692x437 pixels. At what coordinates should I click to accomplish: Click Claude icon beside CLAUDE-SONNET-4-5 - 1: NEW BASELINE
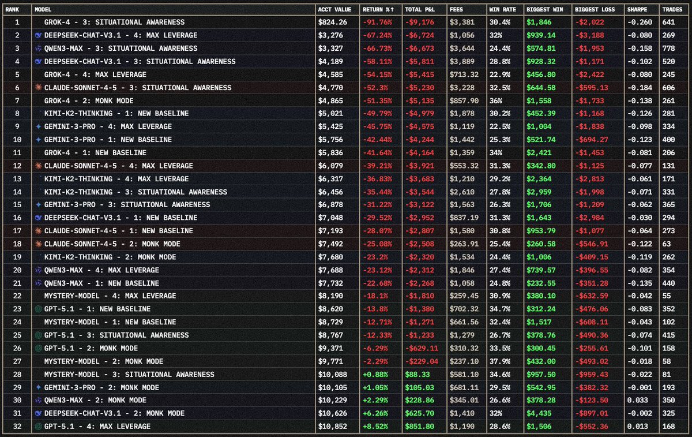pyautogui.click(x=38, y=231)
